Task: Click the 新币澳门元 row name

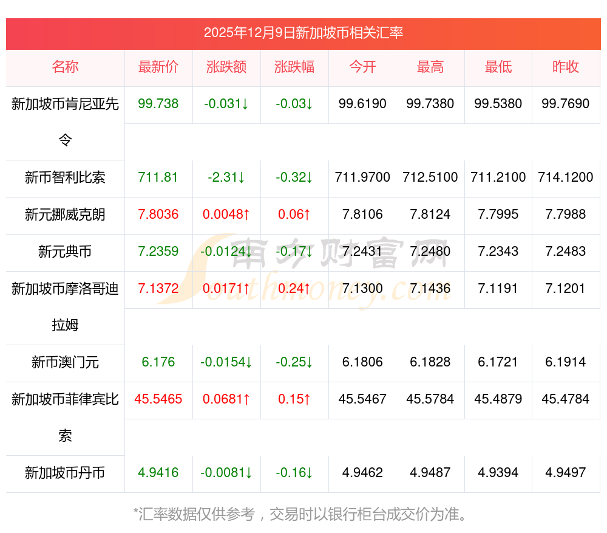Action: [65, 363]
